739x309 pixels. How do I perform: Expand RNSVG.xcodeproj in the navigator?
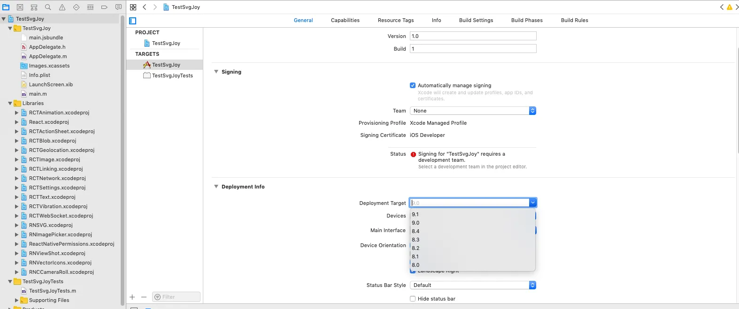click(x=16, y=225)
